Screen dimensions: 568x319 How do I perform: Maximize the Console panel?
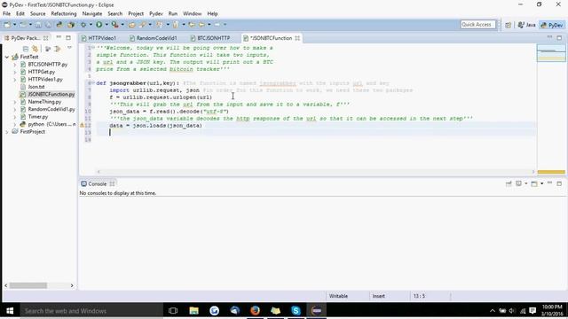(559, 183)
